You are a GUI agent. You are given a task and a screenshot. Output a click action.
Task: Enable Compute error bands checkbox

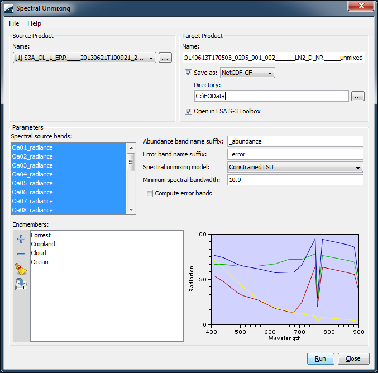(149, 193)
